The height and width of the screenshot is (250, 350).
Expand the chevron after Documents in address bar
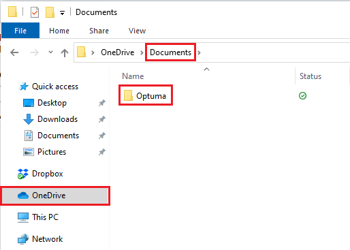pos(199,52)
